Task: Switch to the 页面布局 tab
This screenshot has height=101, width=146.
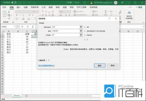Action: [35, 7]
